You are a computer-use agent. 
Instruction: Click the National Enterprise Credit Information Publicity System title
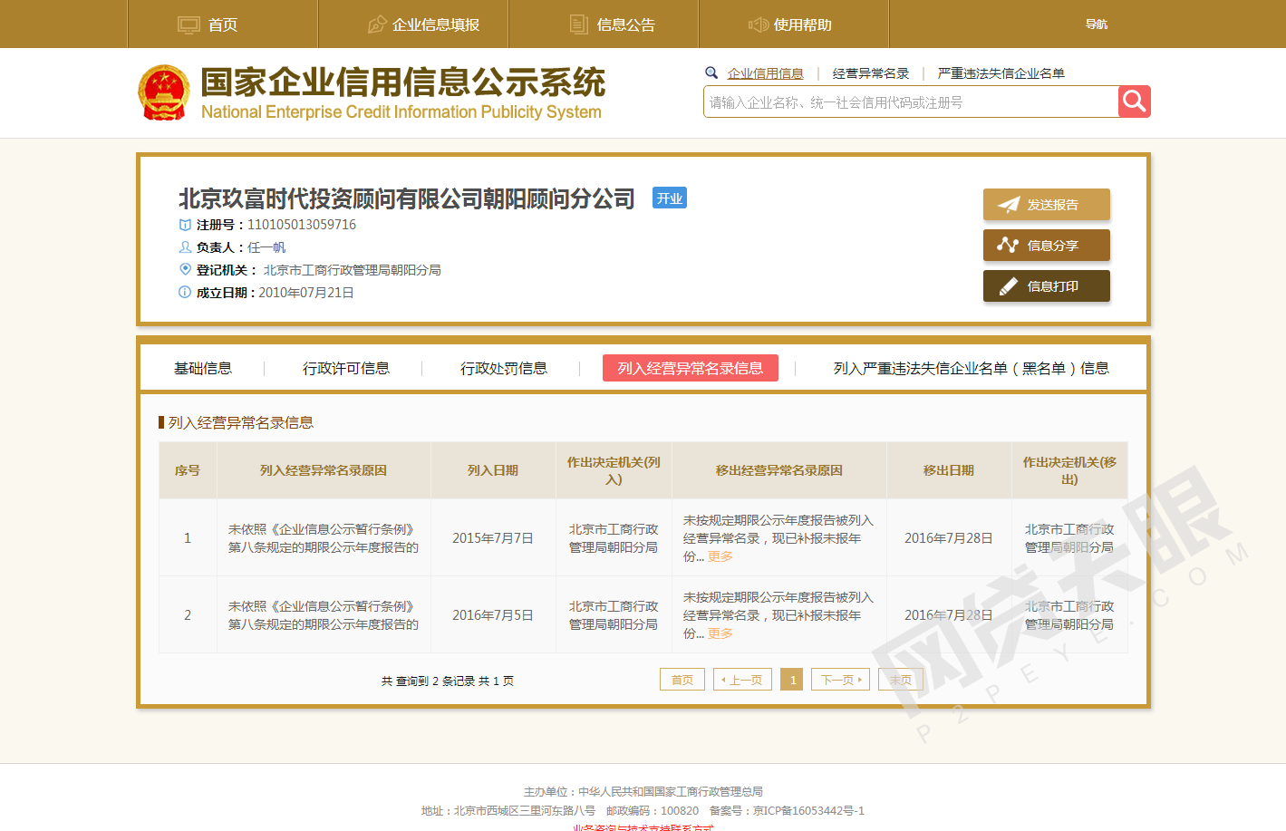(x=401, y=112)
